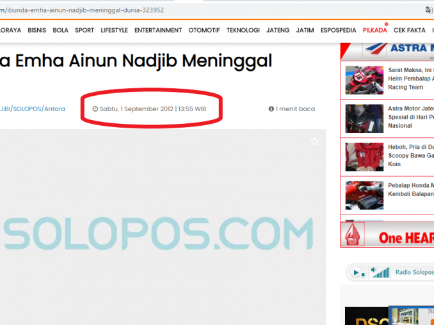Click the stop button on Radio Solopos player
The image size is (434, 325).
coord(363,275)
